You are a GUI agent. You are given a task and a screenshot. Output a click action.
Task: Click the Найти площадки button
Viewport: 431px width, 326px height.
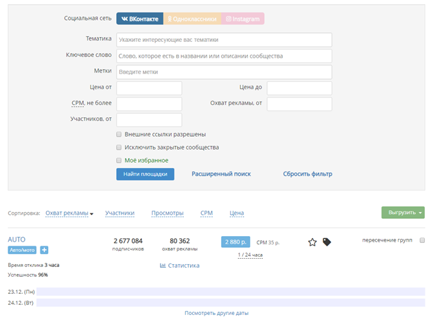pos(145,174)
